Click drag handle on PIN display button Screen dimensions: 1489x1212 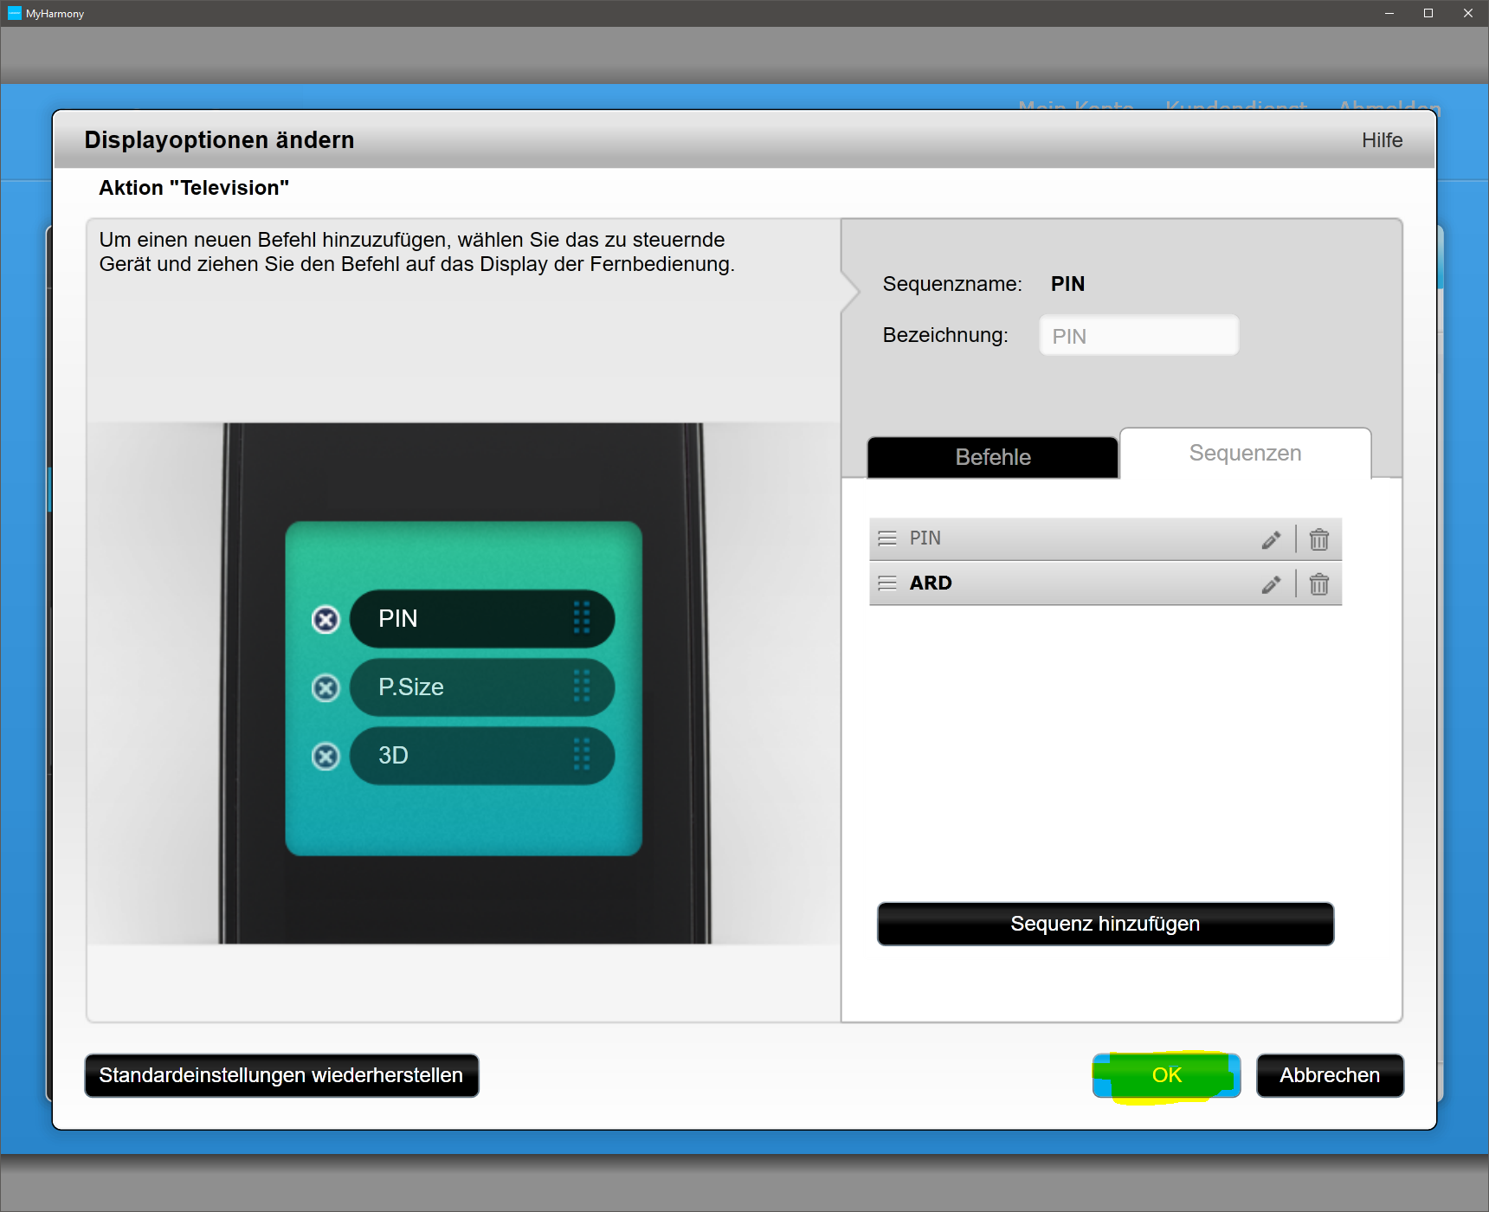click(x=582, y=618)
